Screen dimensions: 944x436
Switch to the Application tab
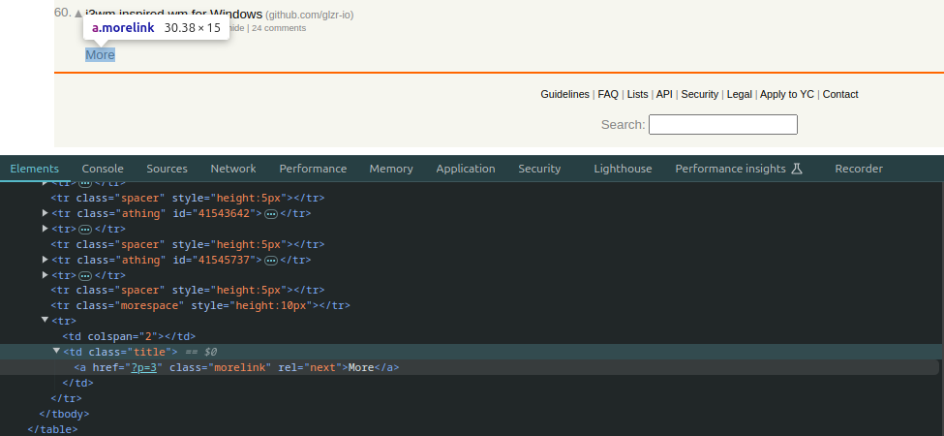point(466,169)
